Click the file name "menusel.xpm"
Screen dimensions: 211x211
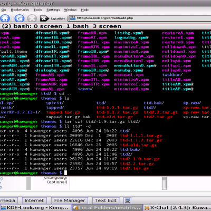tap(129, 75)
